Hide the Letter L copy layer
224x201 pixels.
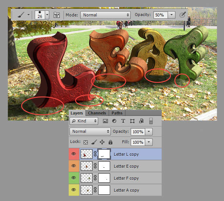[74, 154]
